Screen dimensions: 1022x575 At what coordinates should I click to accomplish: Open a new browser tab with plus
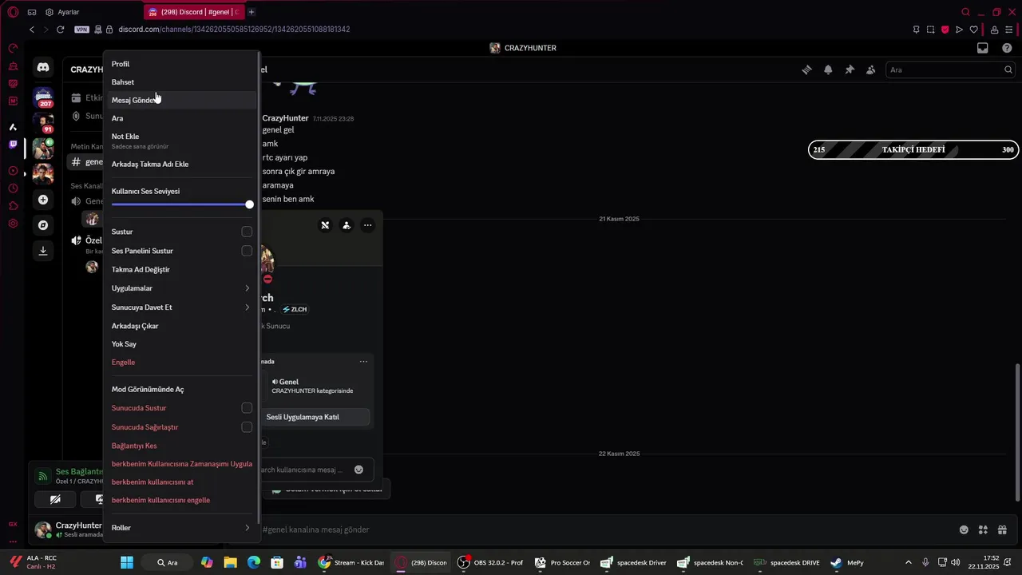point(252,12)
